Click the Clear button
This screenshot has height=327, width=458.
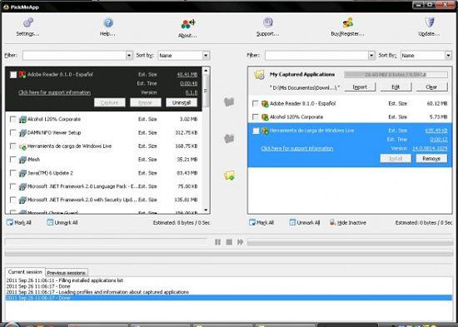(431, 87)
